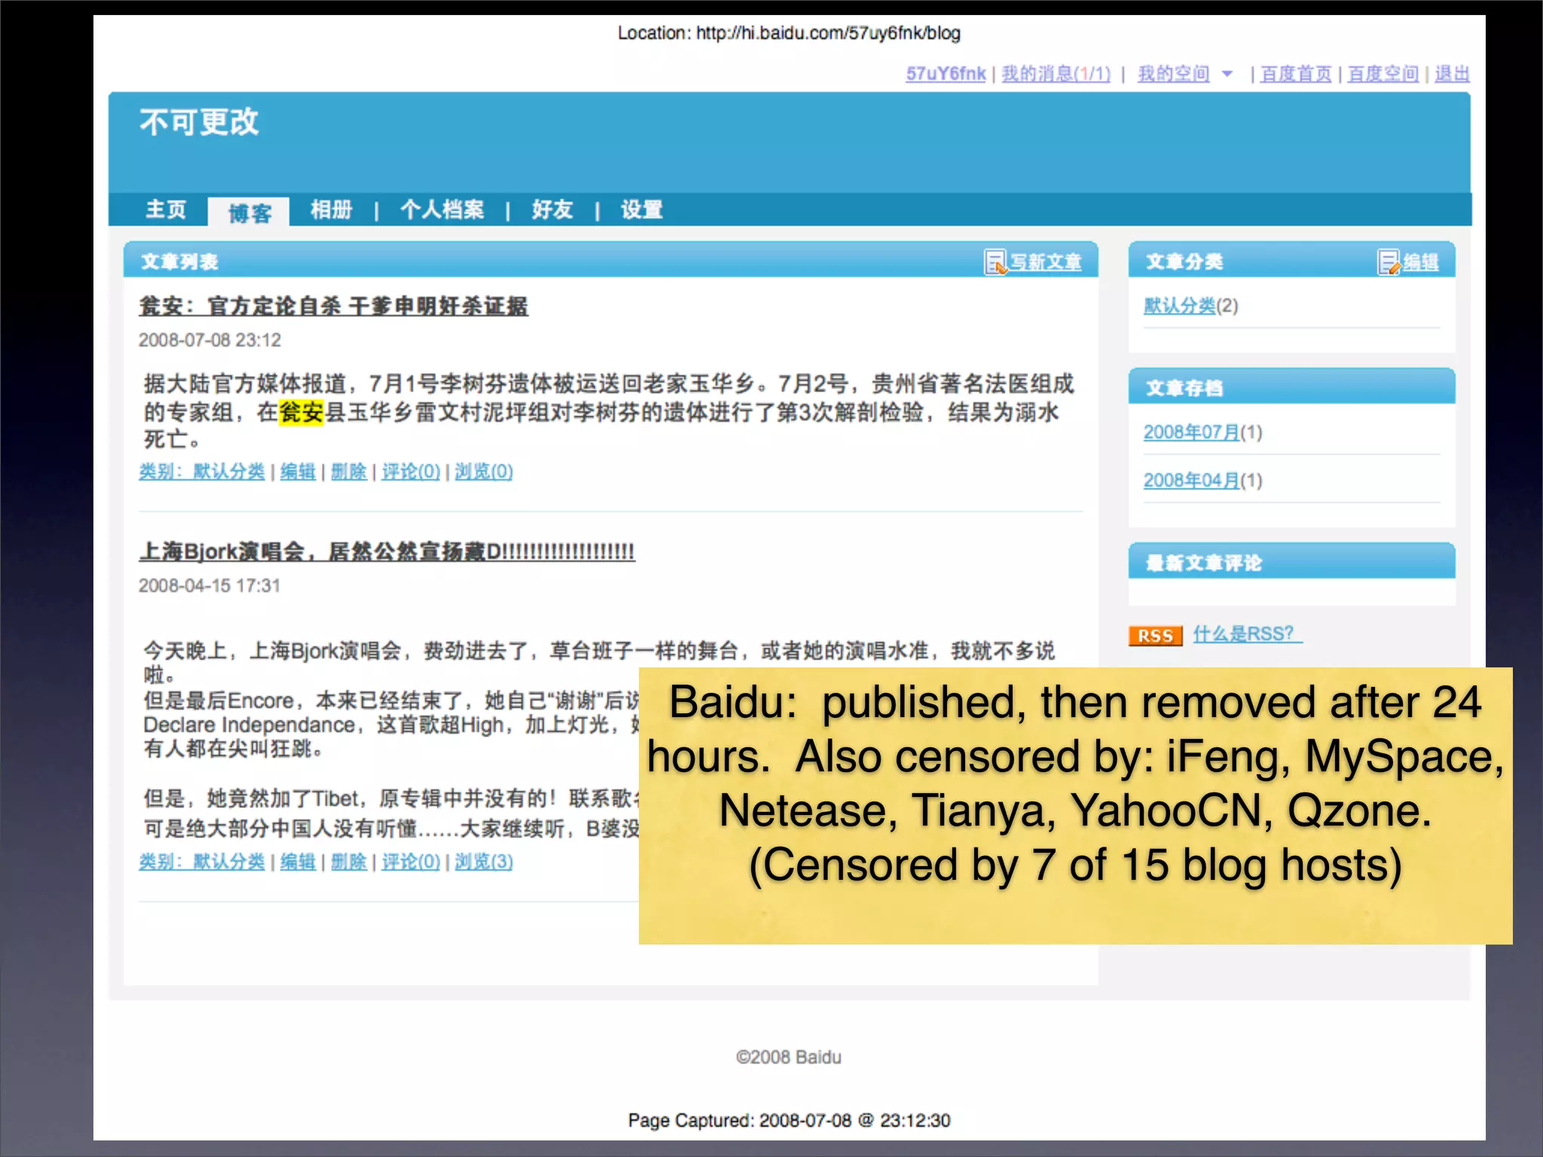Click 类别：默认分类 under the Bjork article
The height and width of the screenshot is (1157, 1543).
tap(202, 862)
